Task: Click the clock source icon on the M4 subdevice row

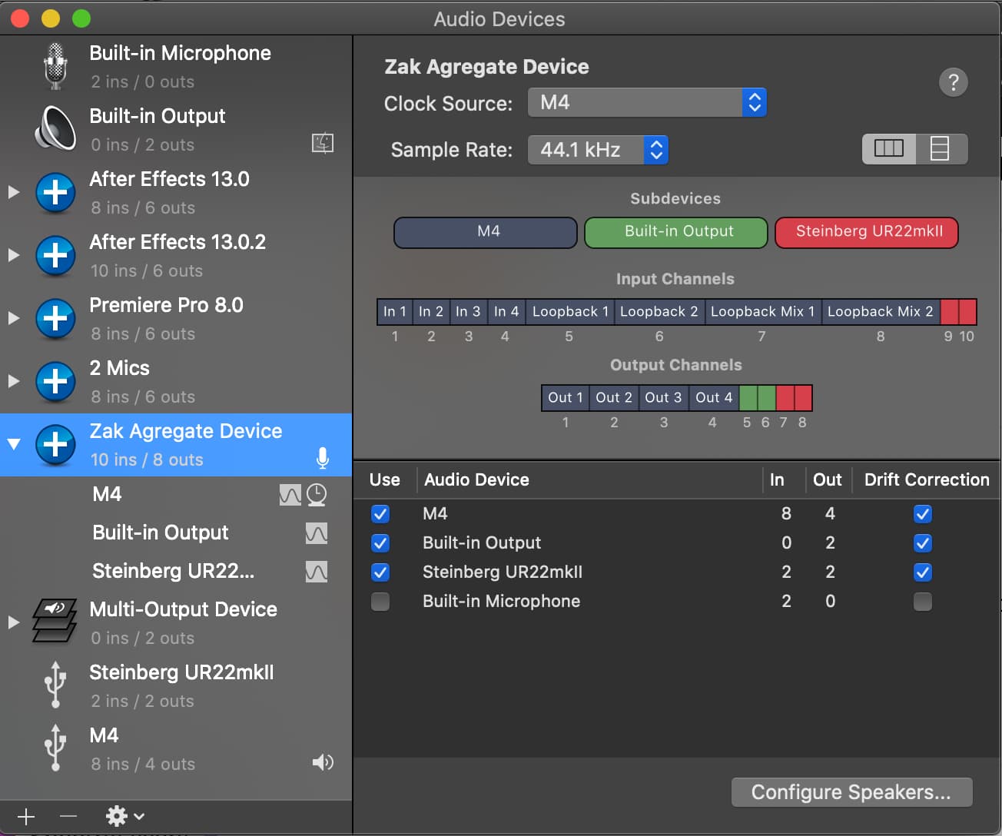Action: (317, 495)
